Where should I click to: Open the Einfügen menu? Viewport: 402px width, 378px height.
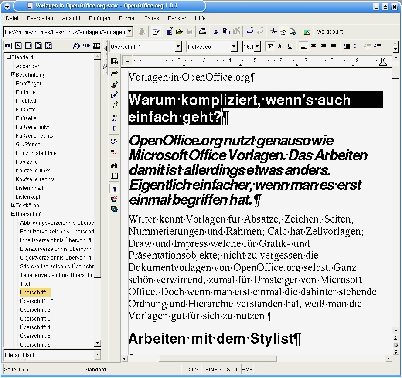click(x=99, y=18)
